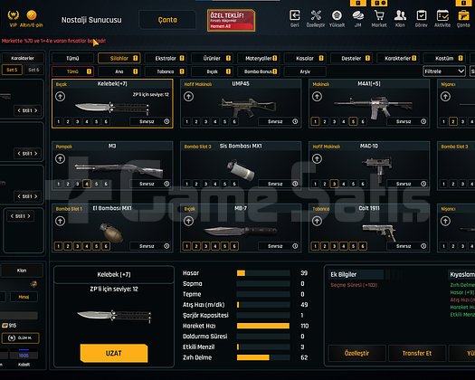Toggle slot 5 on the M4A1[+5] card

pos(353,121)
